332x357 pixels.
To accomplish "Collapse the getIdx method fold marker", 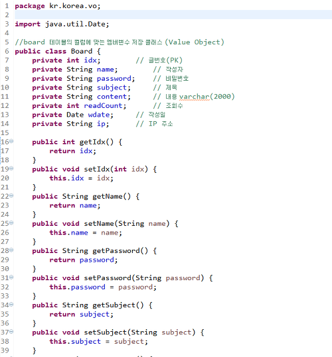I will click(x=11, y=141).
